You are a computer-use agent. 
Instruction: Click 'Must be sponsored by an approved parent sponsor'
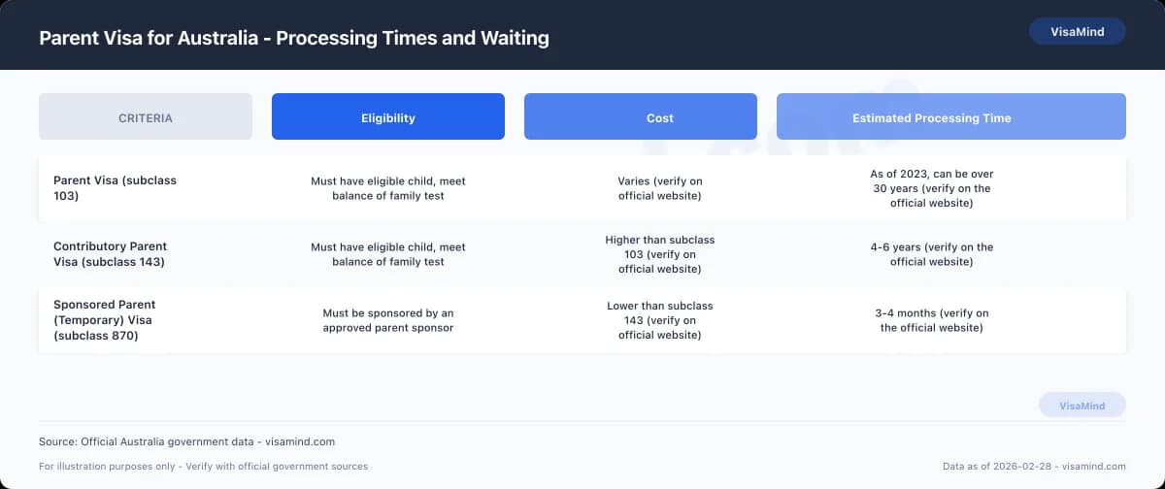(388, 320)
